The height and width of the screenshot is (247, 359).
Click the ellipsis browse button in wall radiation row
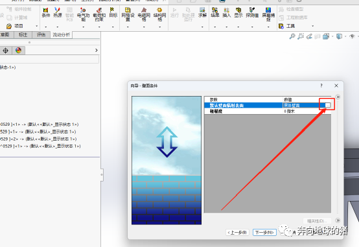[328, 105]
